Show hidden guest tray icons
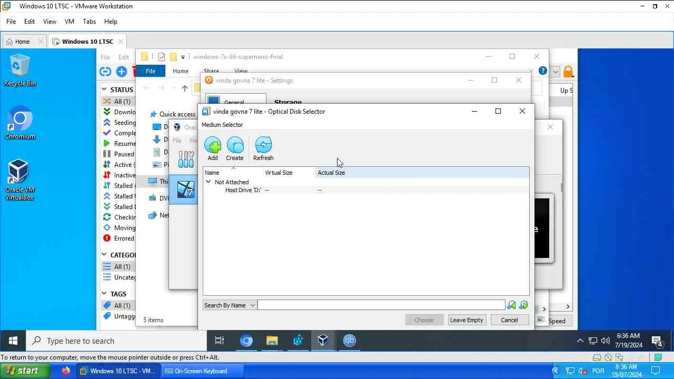674x379 pixels. (580, 341)
